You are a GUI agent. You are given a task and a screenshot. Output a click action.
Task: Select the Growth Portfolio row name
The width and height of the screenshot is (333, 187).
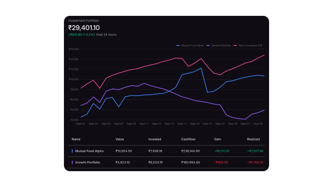(x=88, y=162)
